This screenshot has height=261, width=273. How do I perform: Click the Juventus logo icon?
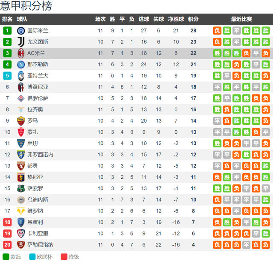(x=21, y=42)
